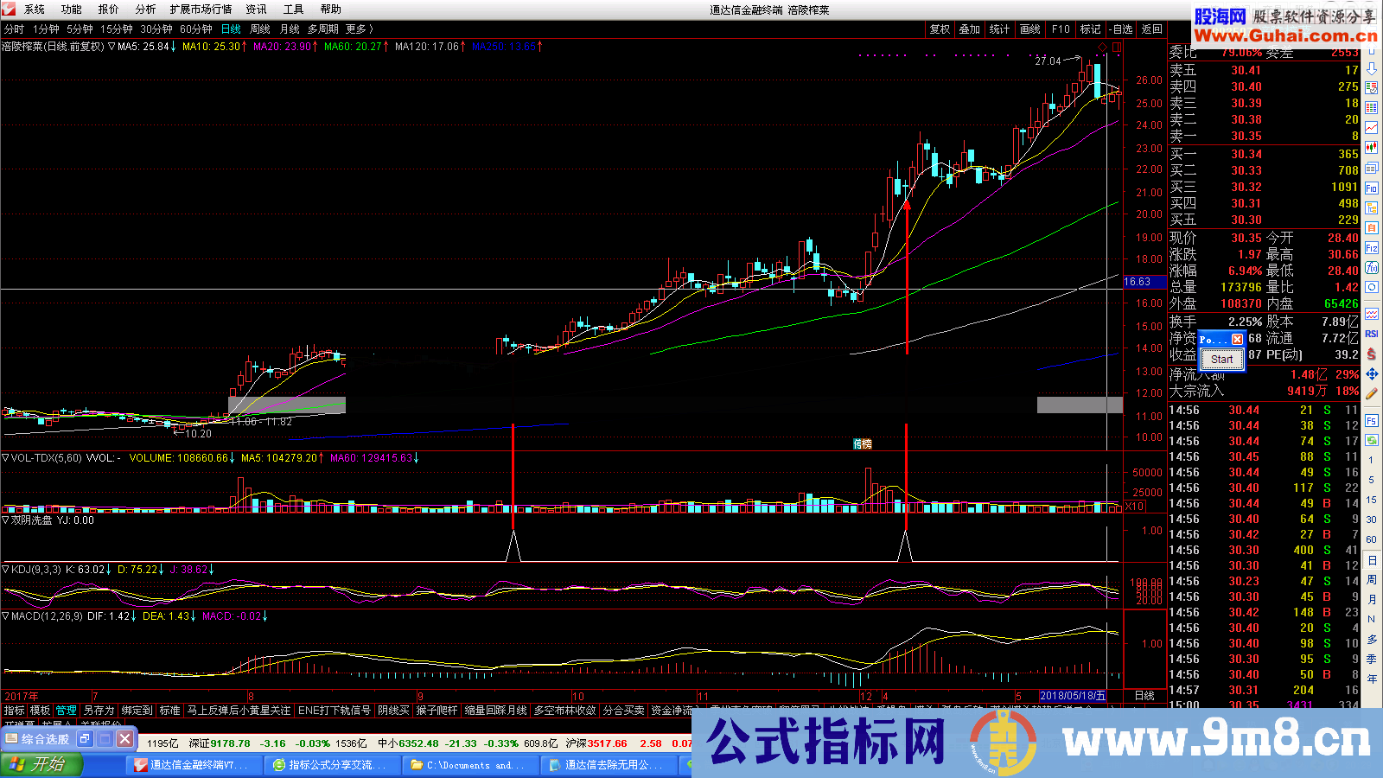Click the 返回 button at top right
The image size is (1383, 778).
[x=1152, y=29]
